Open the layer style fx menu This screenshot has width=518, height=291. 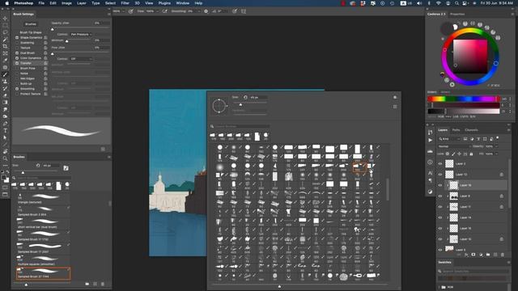click(466, 255)
